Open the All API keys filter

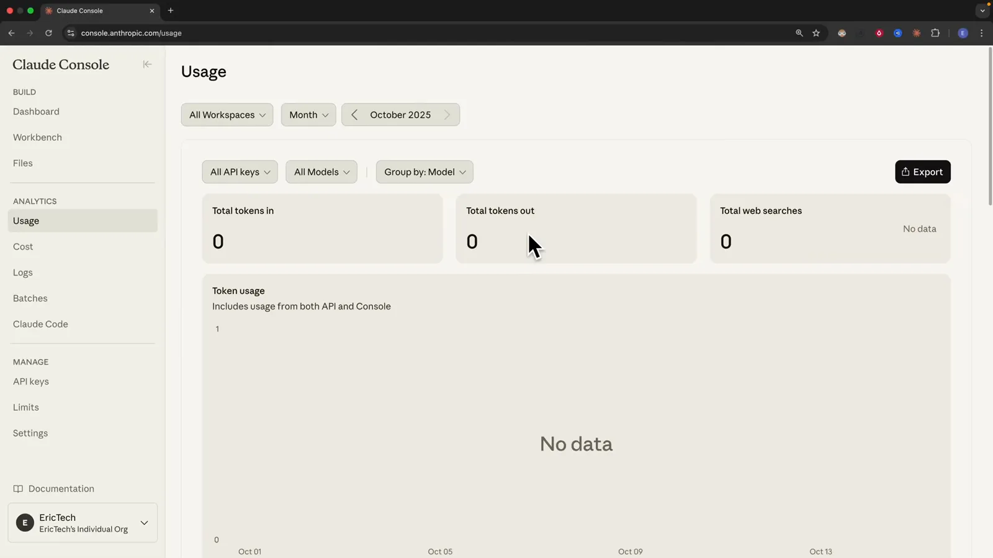click(240, 172)
